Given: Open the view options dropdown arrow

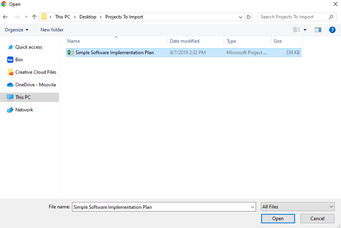Looking at the screenshot, I should (305, 30).
